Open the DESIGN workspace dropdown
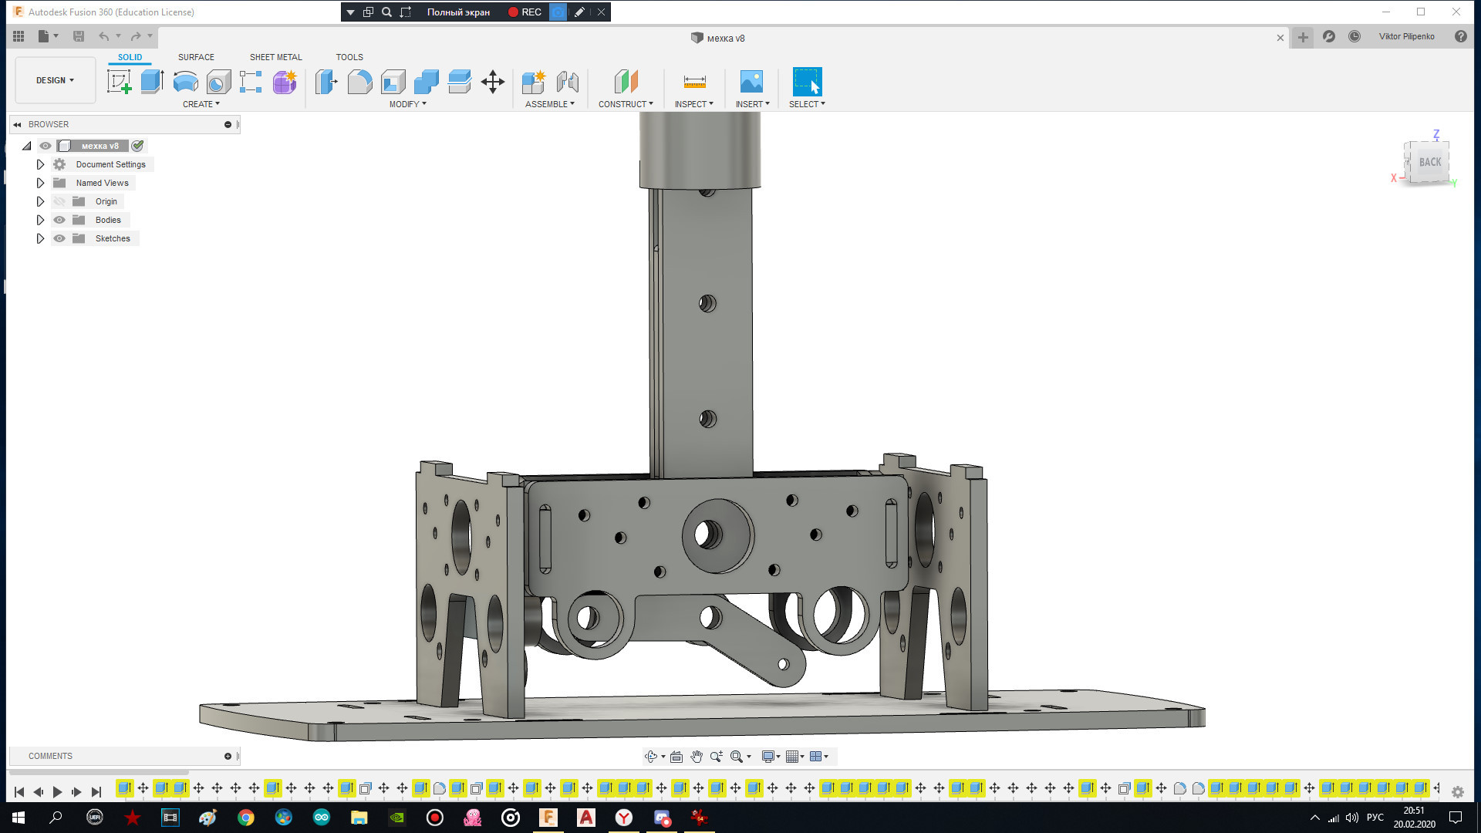 tap(55, 80)
